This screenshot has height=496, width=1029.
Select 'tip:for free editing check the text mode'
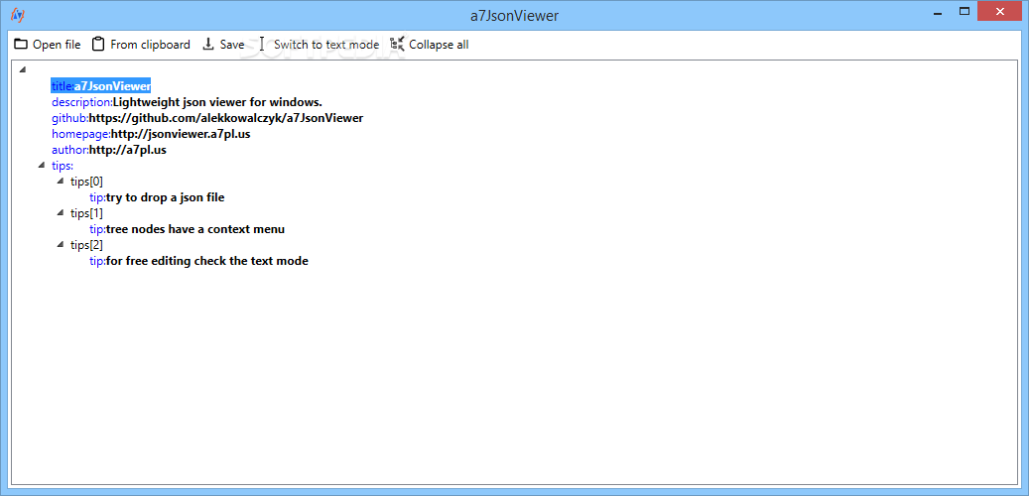coord(198,261)
